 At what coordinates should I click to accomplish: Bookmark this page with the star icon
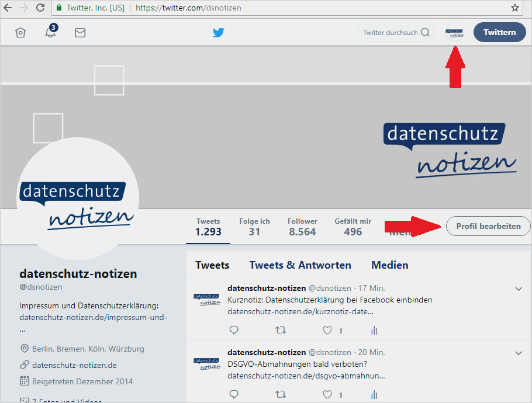coord(514,8)
